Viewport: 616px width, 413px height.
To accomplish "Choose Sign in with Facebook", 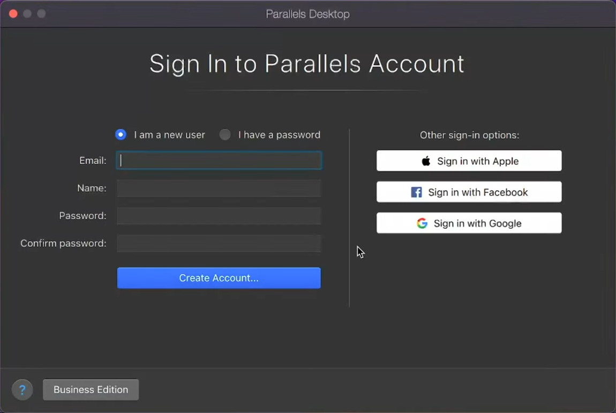I will (469, 192).
